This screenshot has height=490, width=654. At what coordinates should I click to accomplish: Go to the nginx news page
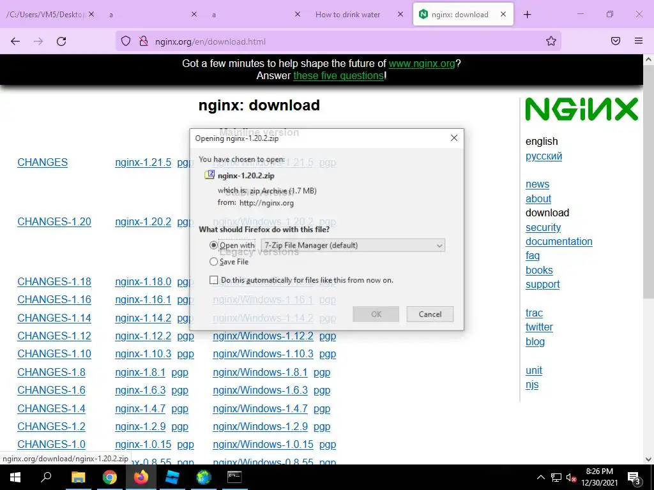(x=537, y=184)
